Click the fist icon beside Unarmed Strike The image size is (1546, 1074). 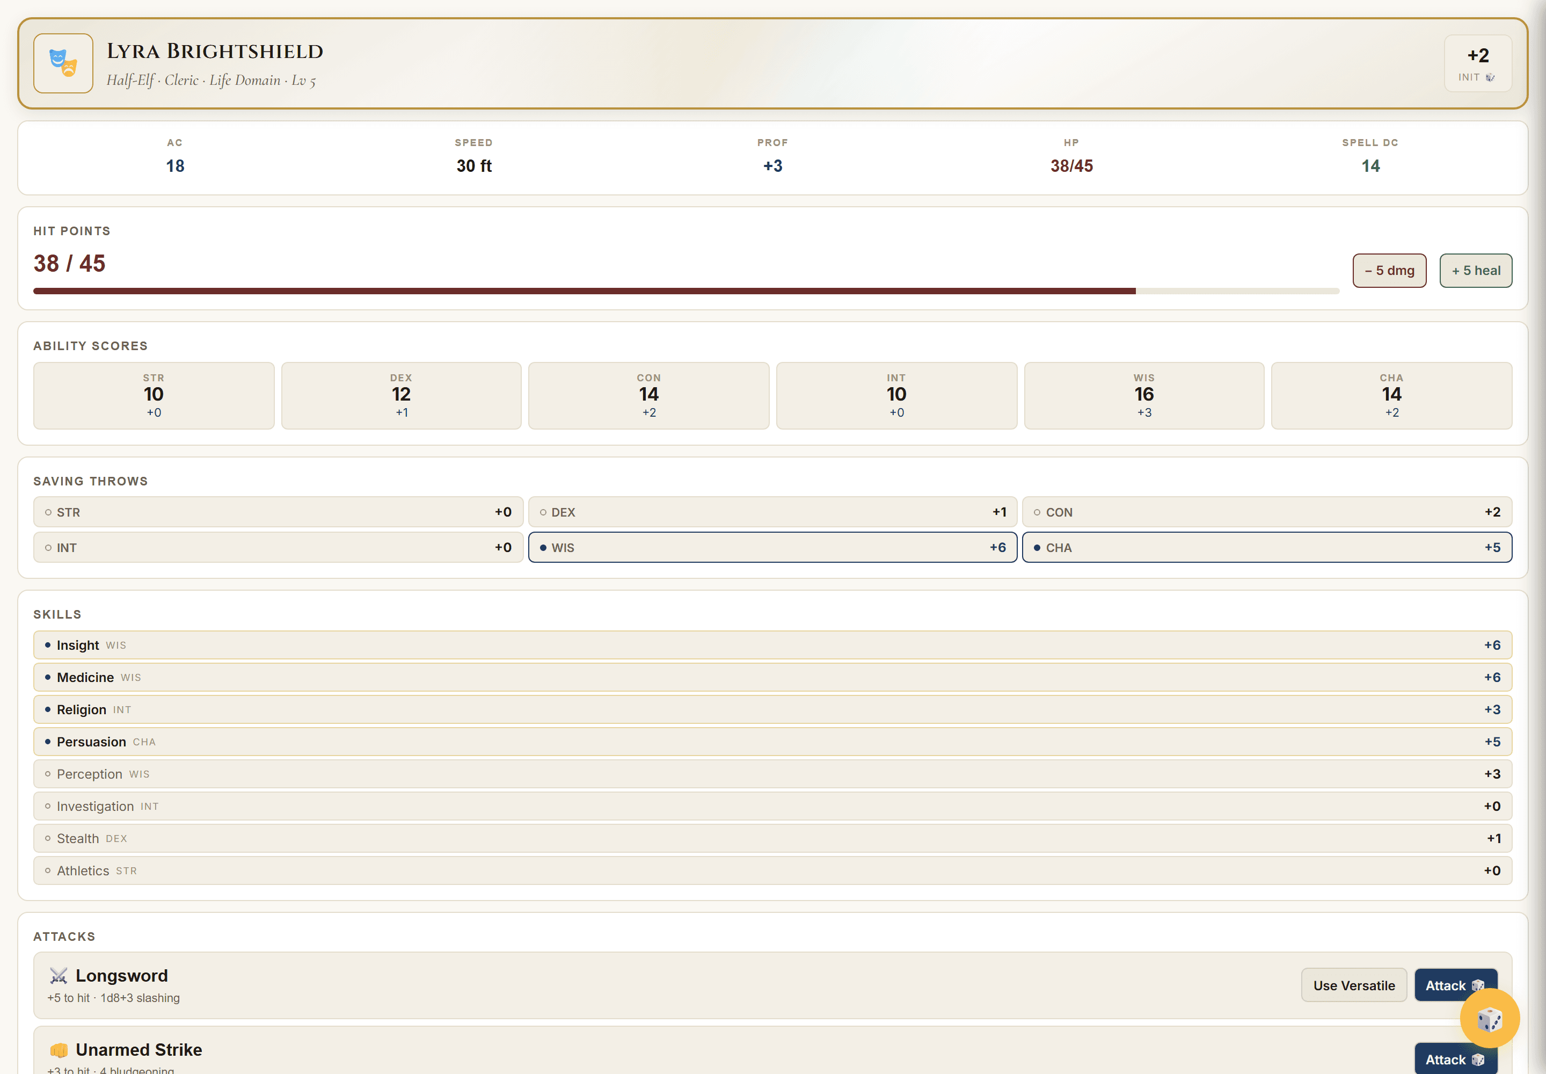click(59, 1050)
